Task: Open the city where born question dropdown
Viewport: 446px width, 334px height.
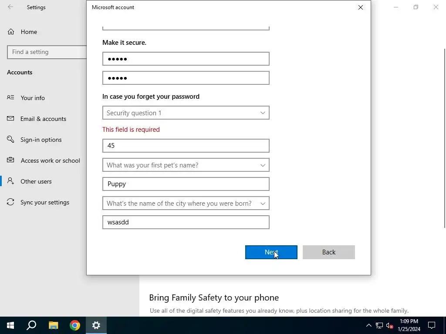Action: click(186, 204)
